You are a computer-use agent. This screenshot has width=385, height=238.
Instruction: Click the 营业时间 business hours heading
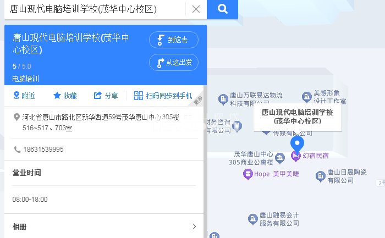click(x=26, y=173)
